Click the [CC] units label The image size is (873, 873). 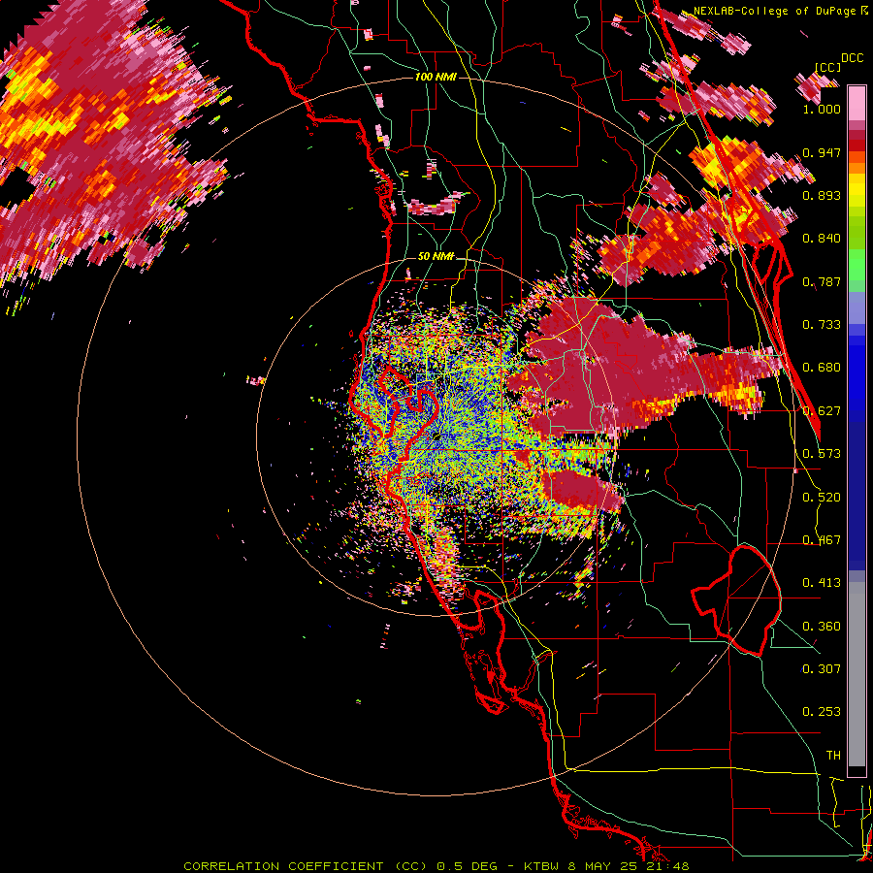click(828, 67)
